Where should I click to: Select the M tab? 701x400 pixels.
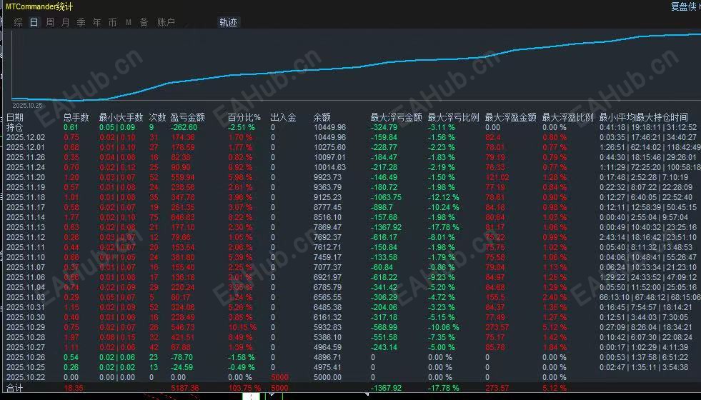(129, 22)
